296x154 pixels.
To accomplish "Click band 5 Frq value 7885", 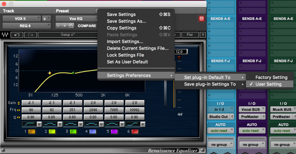I will pos(114,110).
